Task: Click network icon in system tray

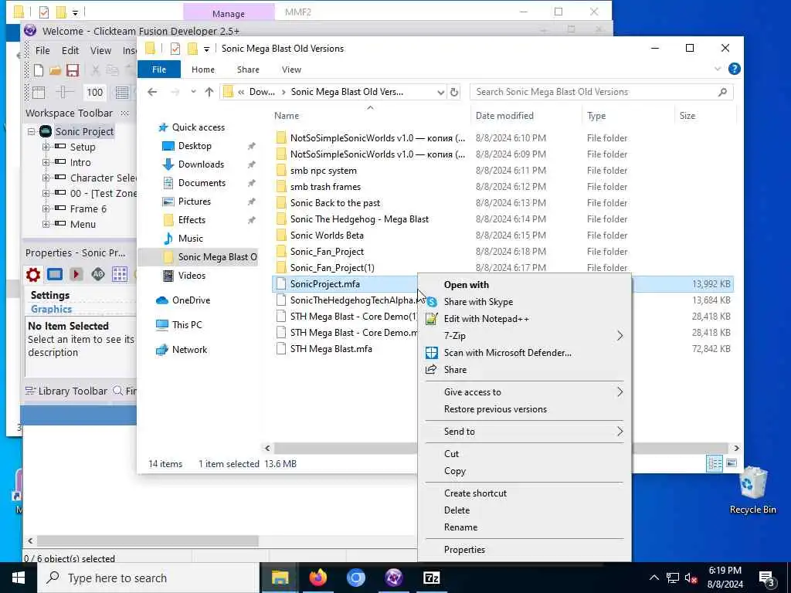Action: pyautogui.click(x=673, y=578)
